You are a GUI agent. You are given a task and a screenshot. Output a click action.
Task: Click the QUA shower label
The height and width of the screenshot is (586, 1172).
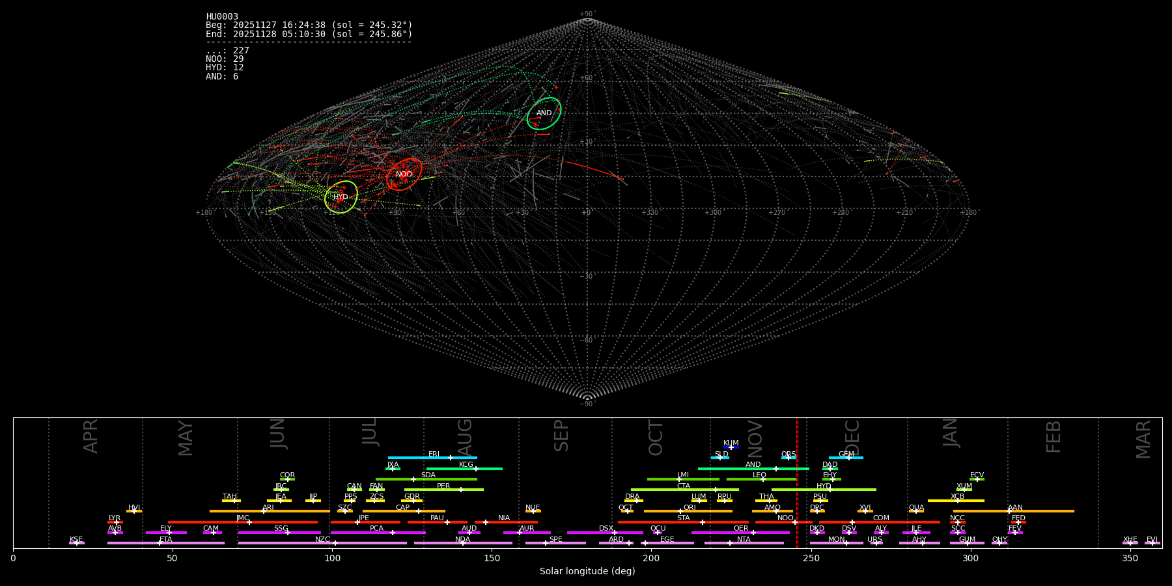click(917, 508)
